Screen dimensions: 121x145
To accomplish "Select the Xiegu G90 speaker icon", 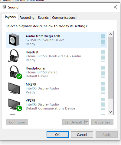I will 14,40.
